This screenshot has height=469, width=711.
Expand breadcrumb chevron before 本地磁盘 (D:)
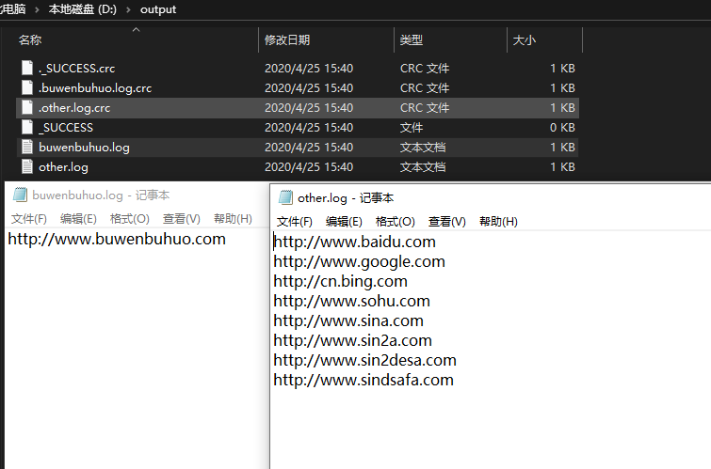37,9
